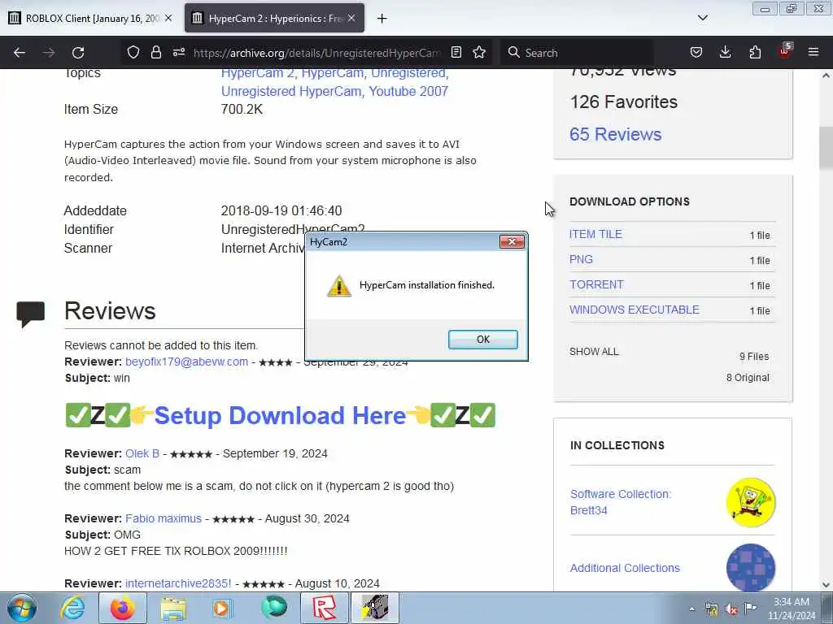
Task: Click the green globe taskbar icon
Action: coord(274,608)
